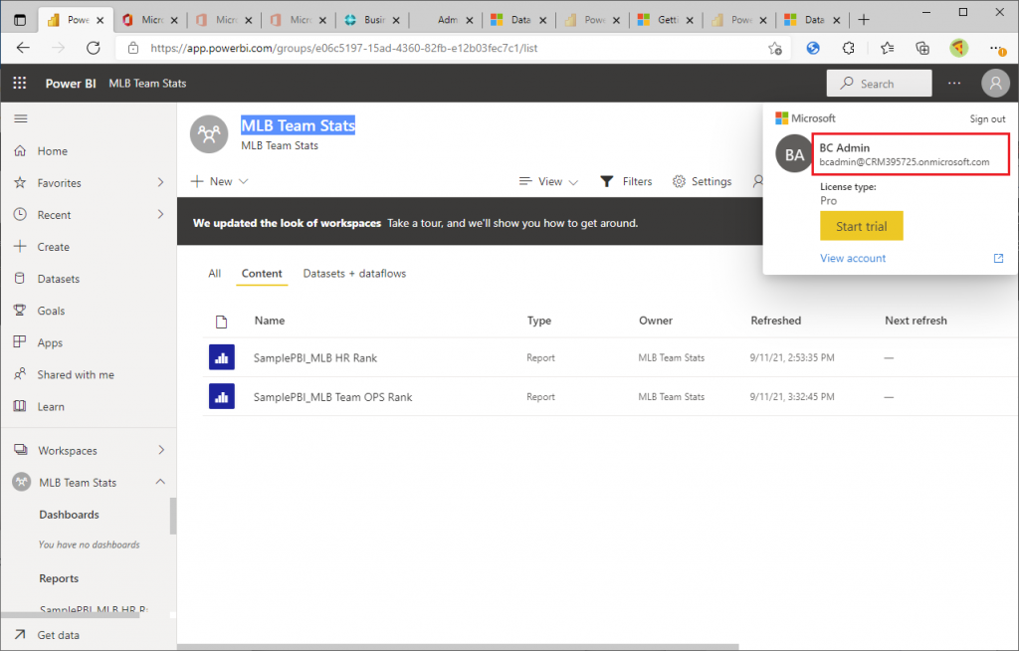
Task: Open a new browser tab
Action: 864,20
